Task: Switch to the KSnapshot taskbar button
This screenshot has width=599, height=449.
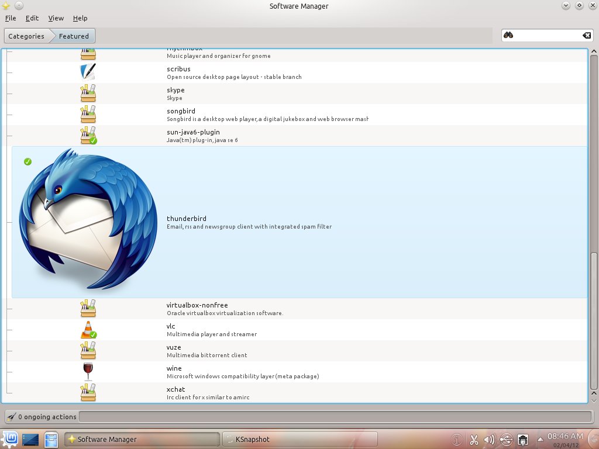Action: [x=300, y=440]
